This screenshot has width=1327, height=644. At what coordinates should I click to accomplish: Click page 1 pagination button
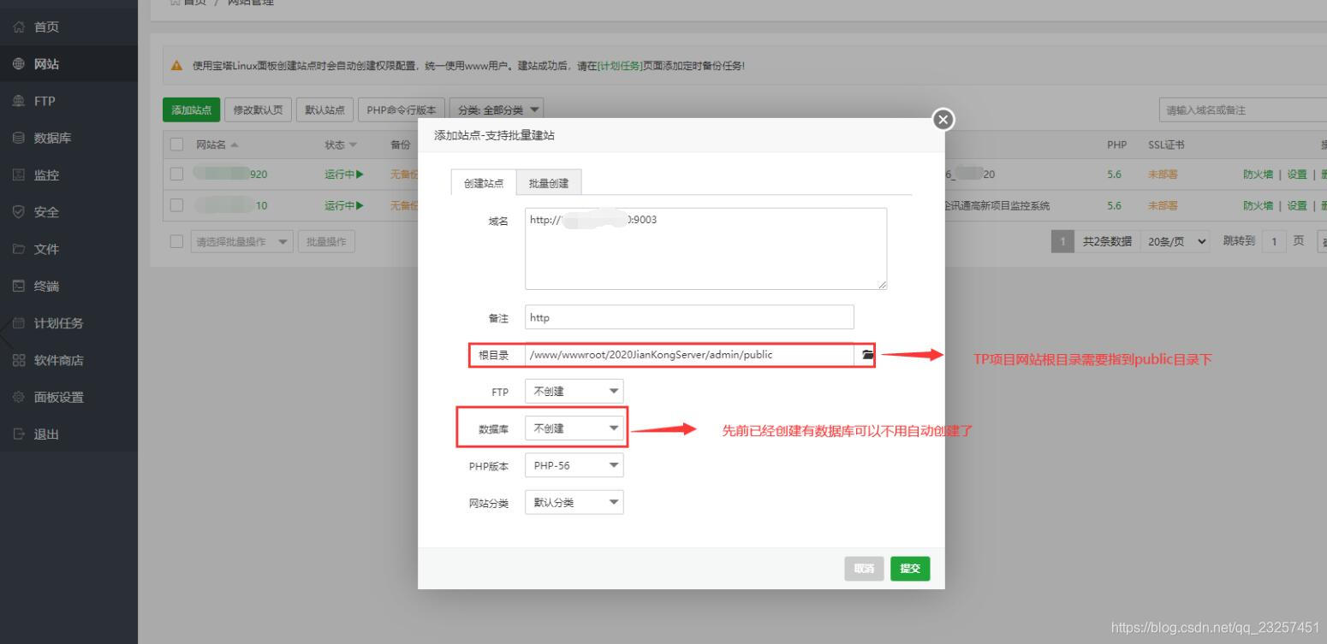coord(1062,241)
